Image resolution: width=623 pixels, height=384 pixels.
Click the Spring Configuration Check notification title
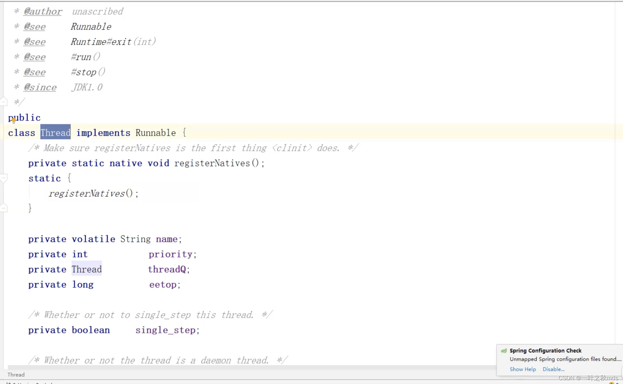point(545,350)
